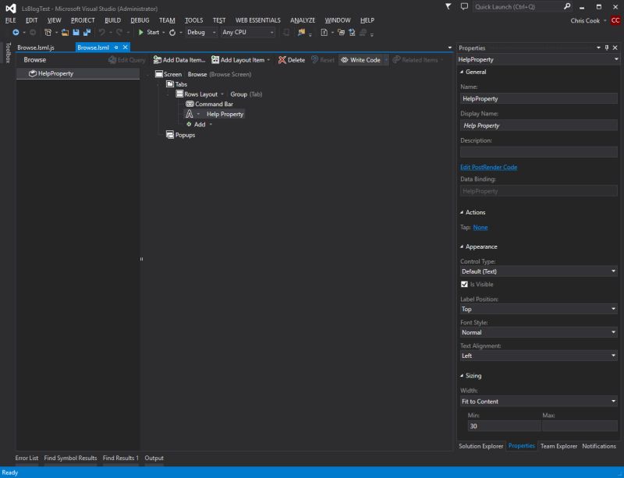The width and height of the screenshot is (624, 478).
Task: Select the Popups tree node
Action: tap(181, 135)
